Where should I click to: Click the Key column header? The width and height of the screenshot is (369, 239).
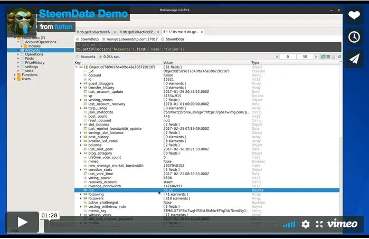[x=78, y=62]
